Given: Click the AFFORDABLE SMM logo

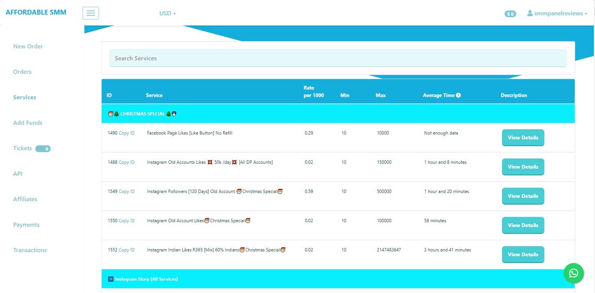Looking at the screenshot, I should pyautogui.click(x=36, y=12).
